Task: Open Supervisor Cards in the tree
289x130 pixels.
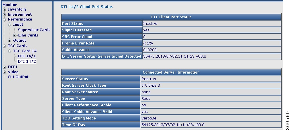Action: pyautogui.click(x=34, y=30)
